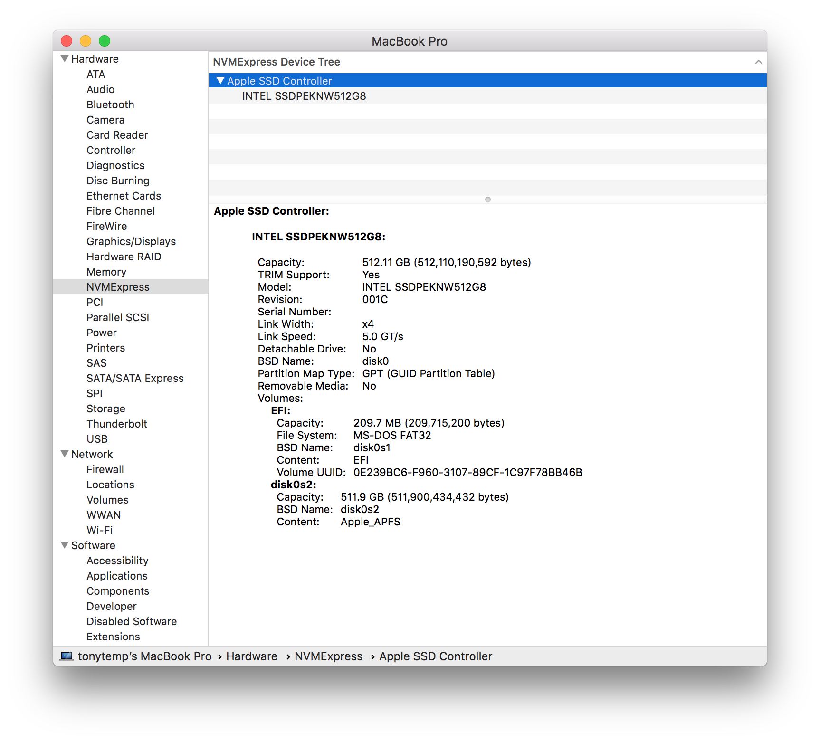Select Fibre Channel in the sidebar

click(121, 211)
